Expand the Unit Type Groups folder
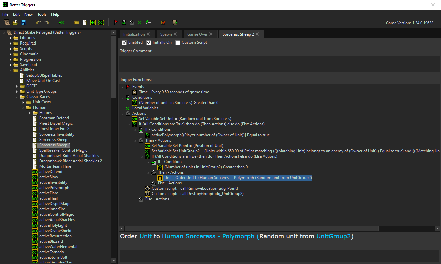This screenshot has width=441, height=264. click(17, 91)
